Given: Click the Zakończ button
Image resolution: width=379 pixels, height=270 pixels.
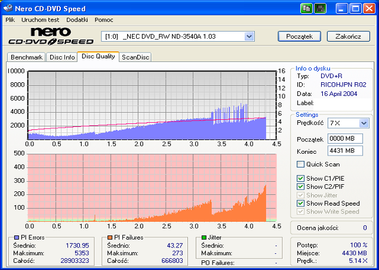Looking at the screenshot, I should pos(349,36).
